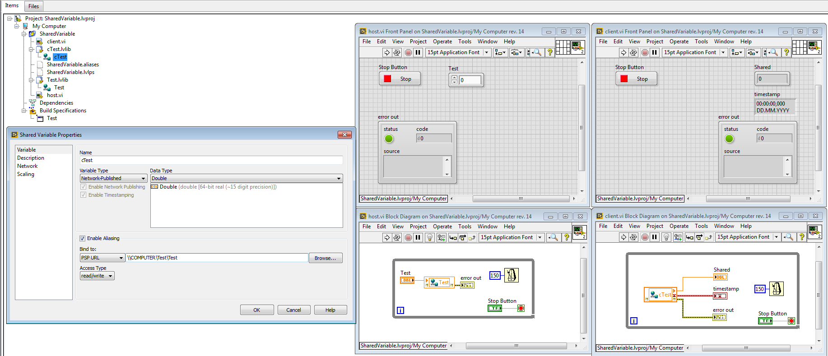Abort execution in client.vi block diagram
828x356 pixels.
click(x=645, y=237)
